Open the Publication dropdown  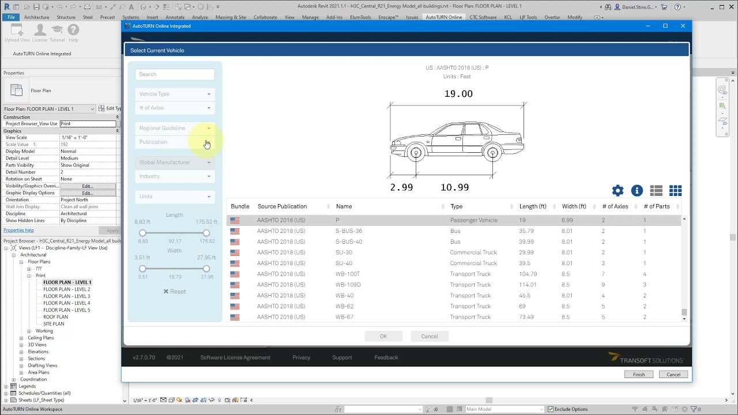(175, 142)
